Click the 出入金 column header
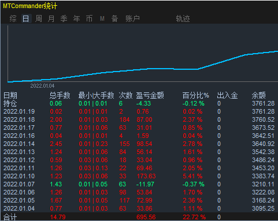The image size is (278, 221). point(227,95)
